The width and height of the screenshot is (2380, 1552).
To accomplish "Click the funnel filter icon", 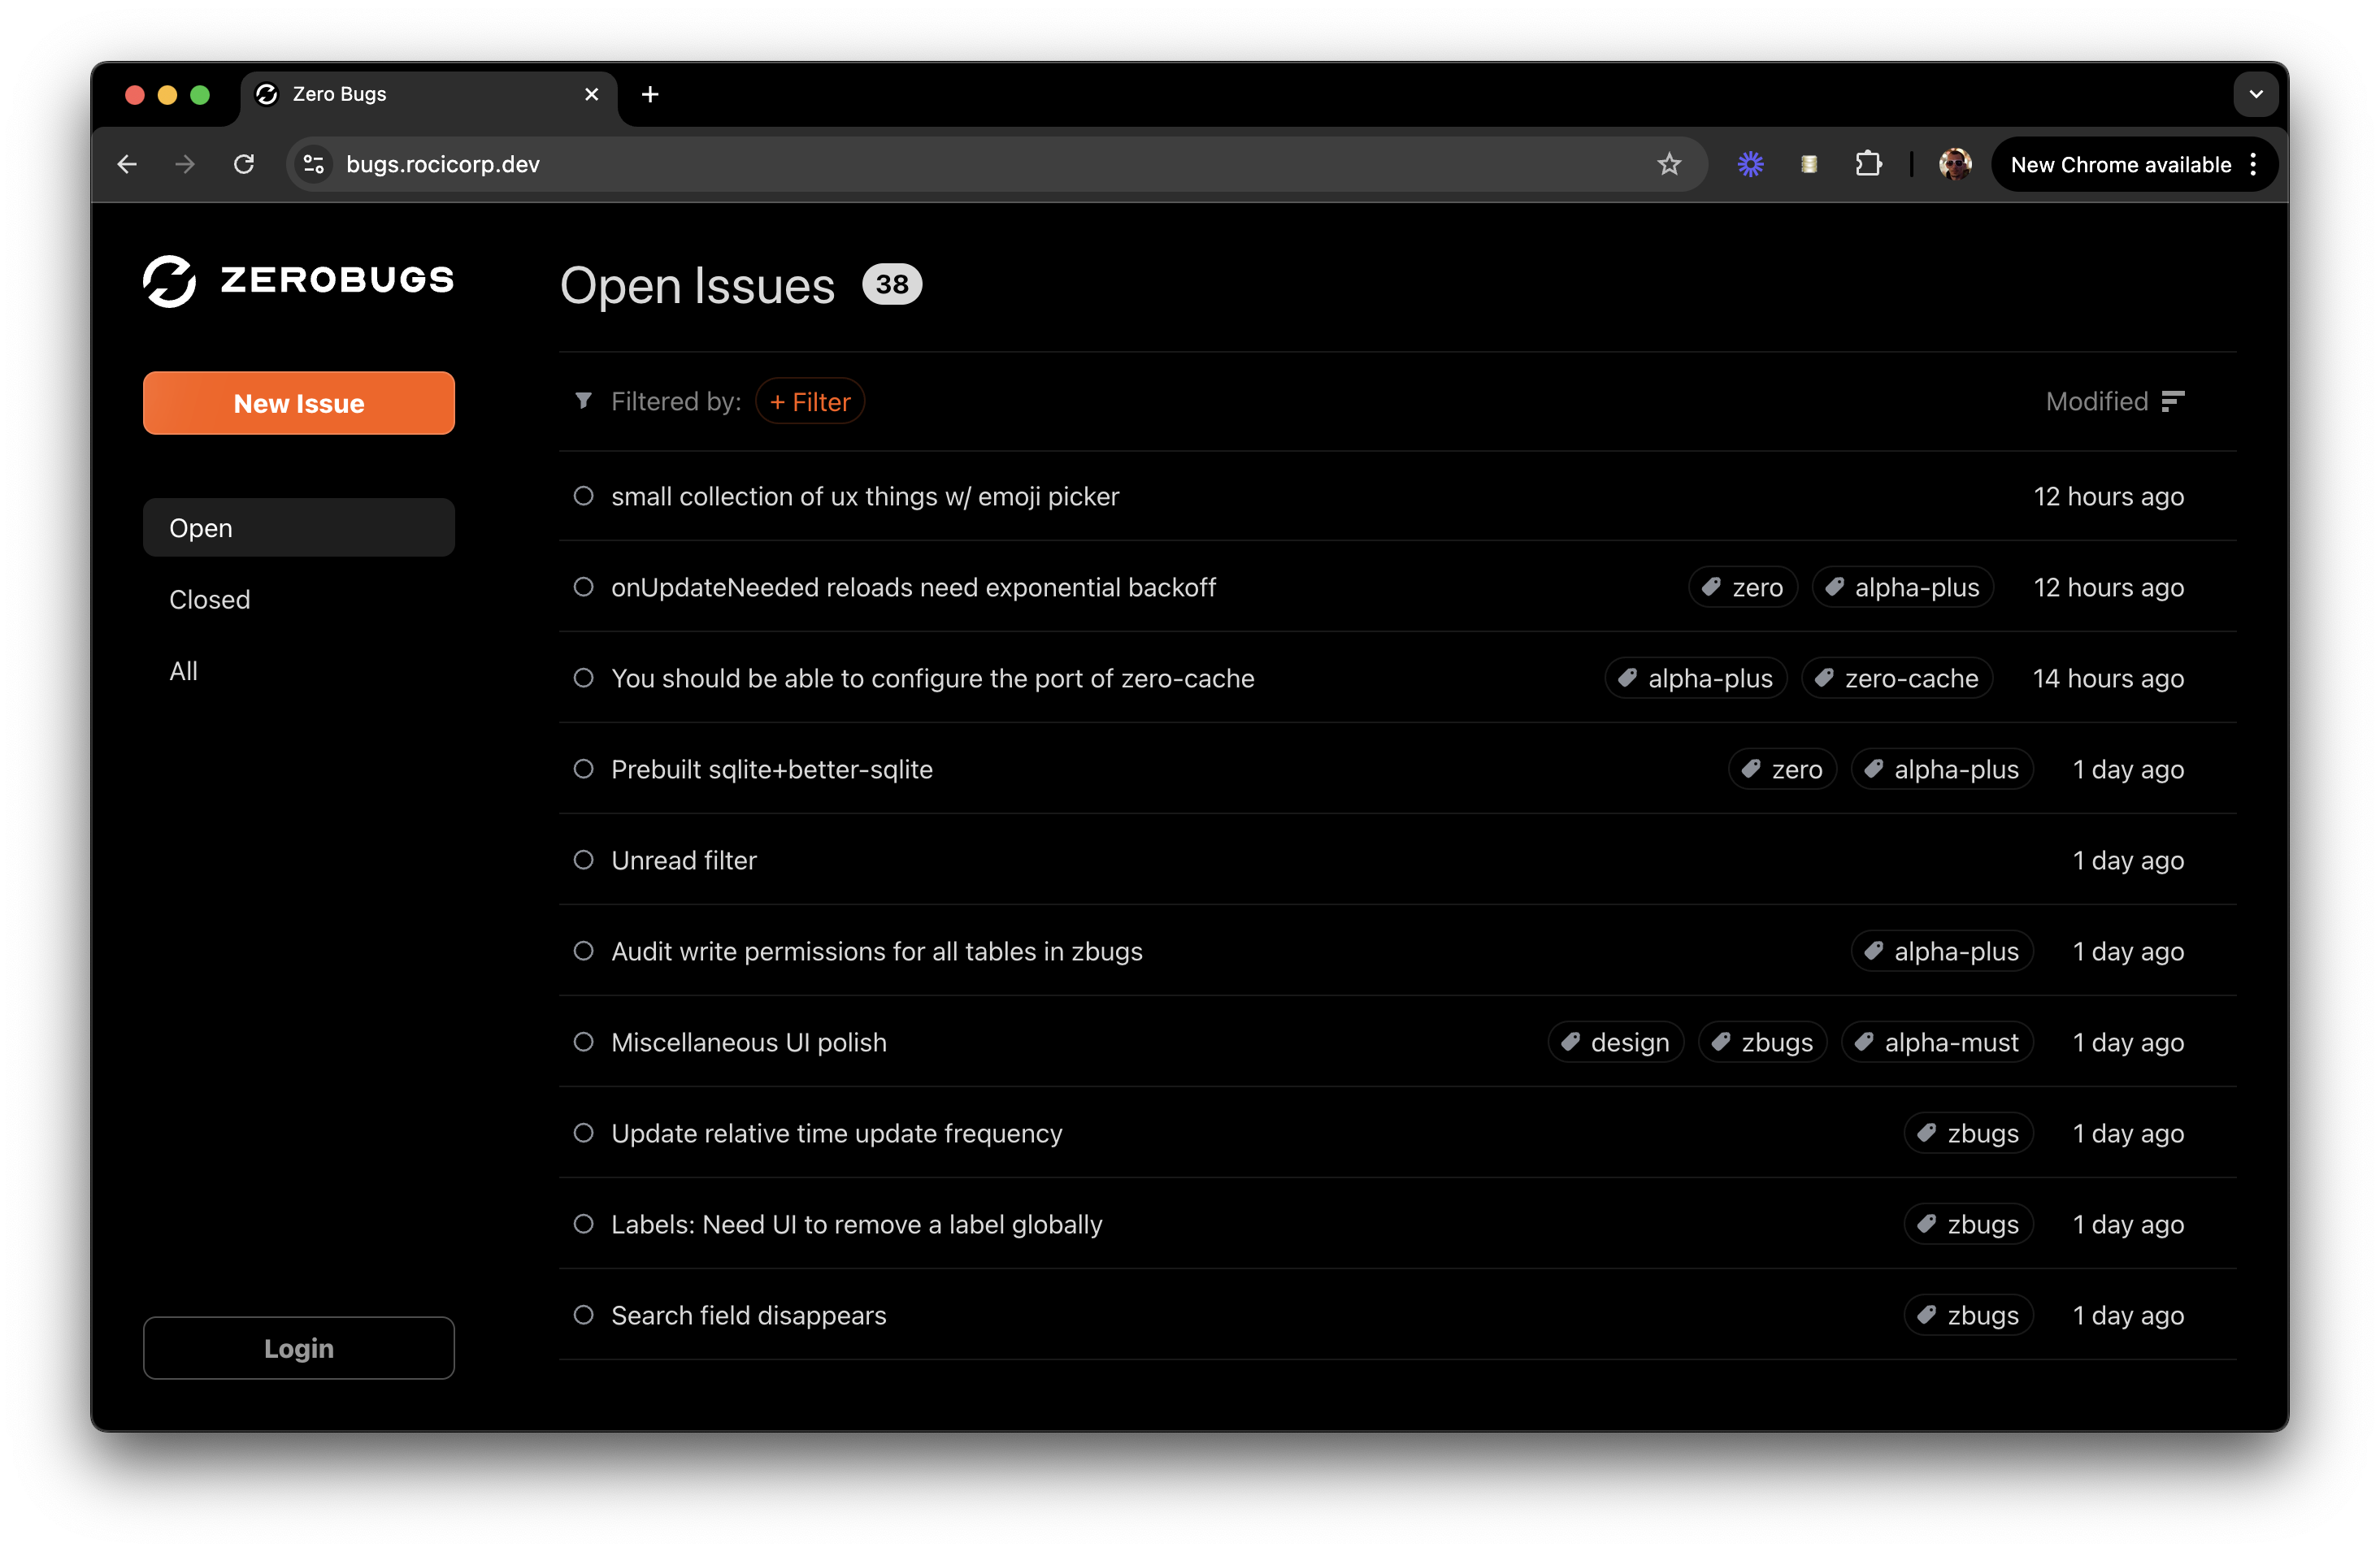I will (583, 401).
